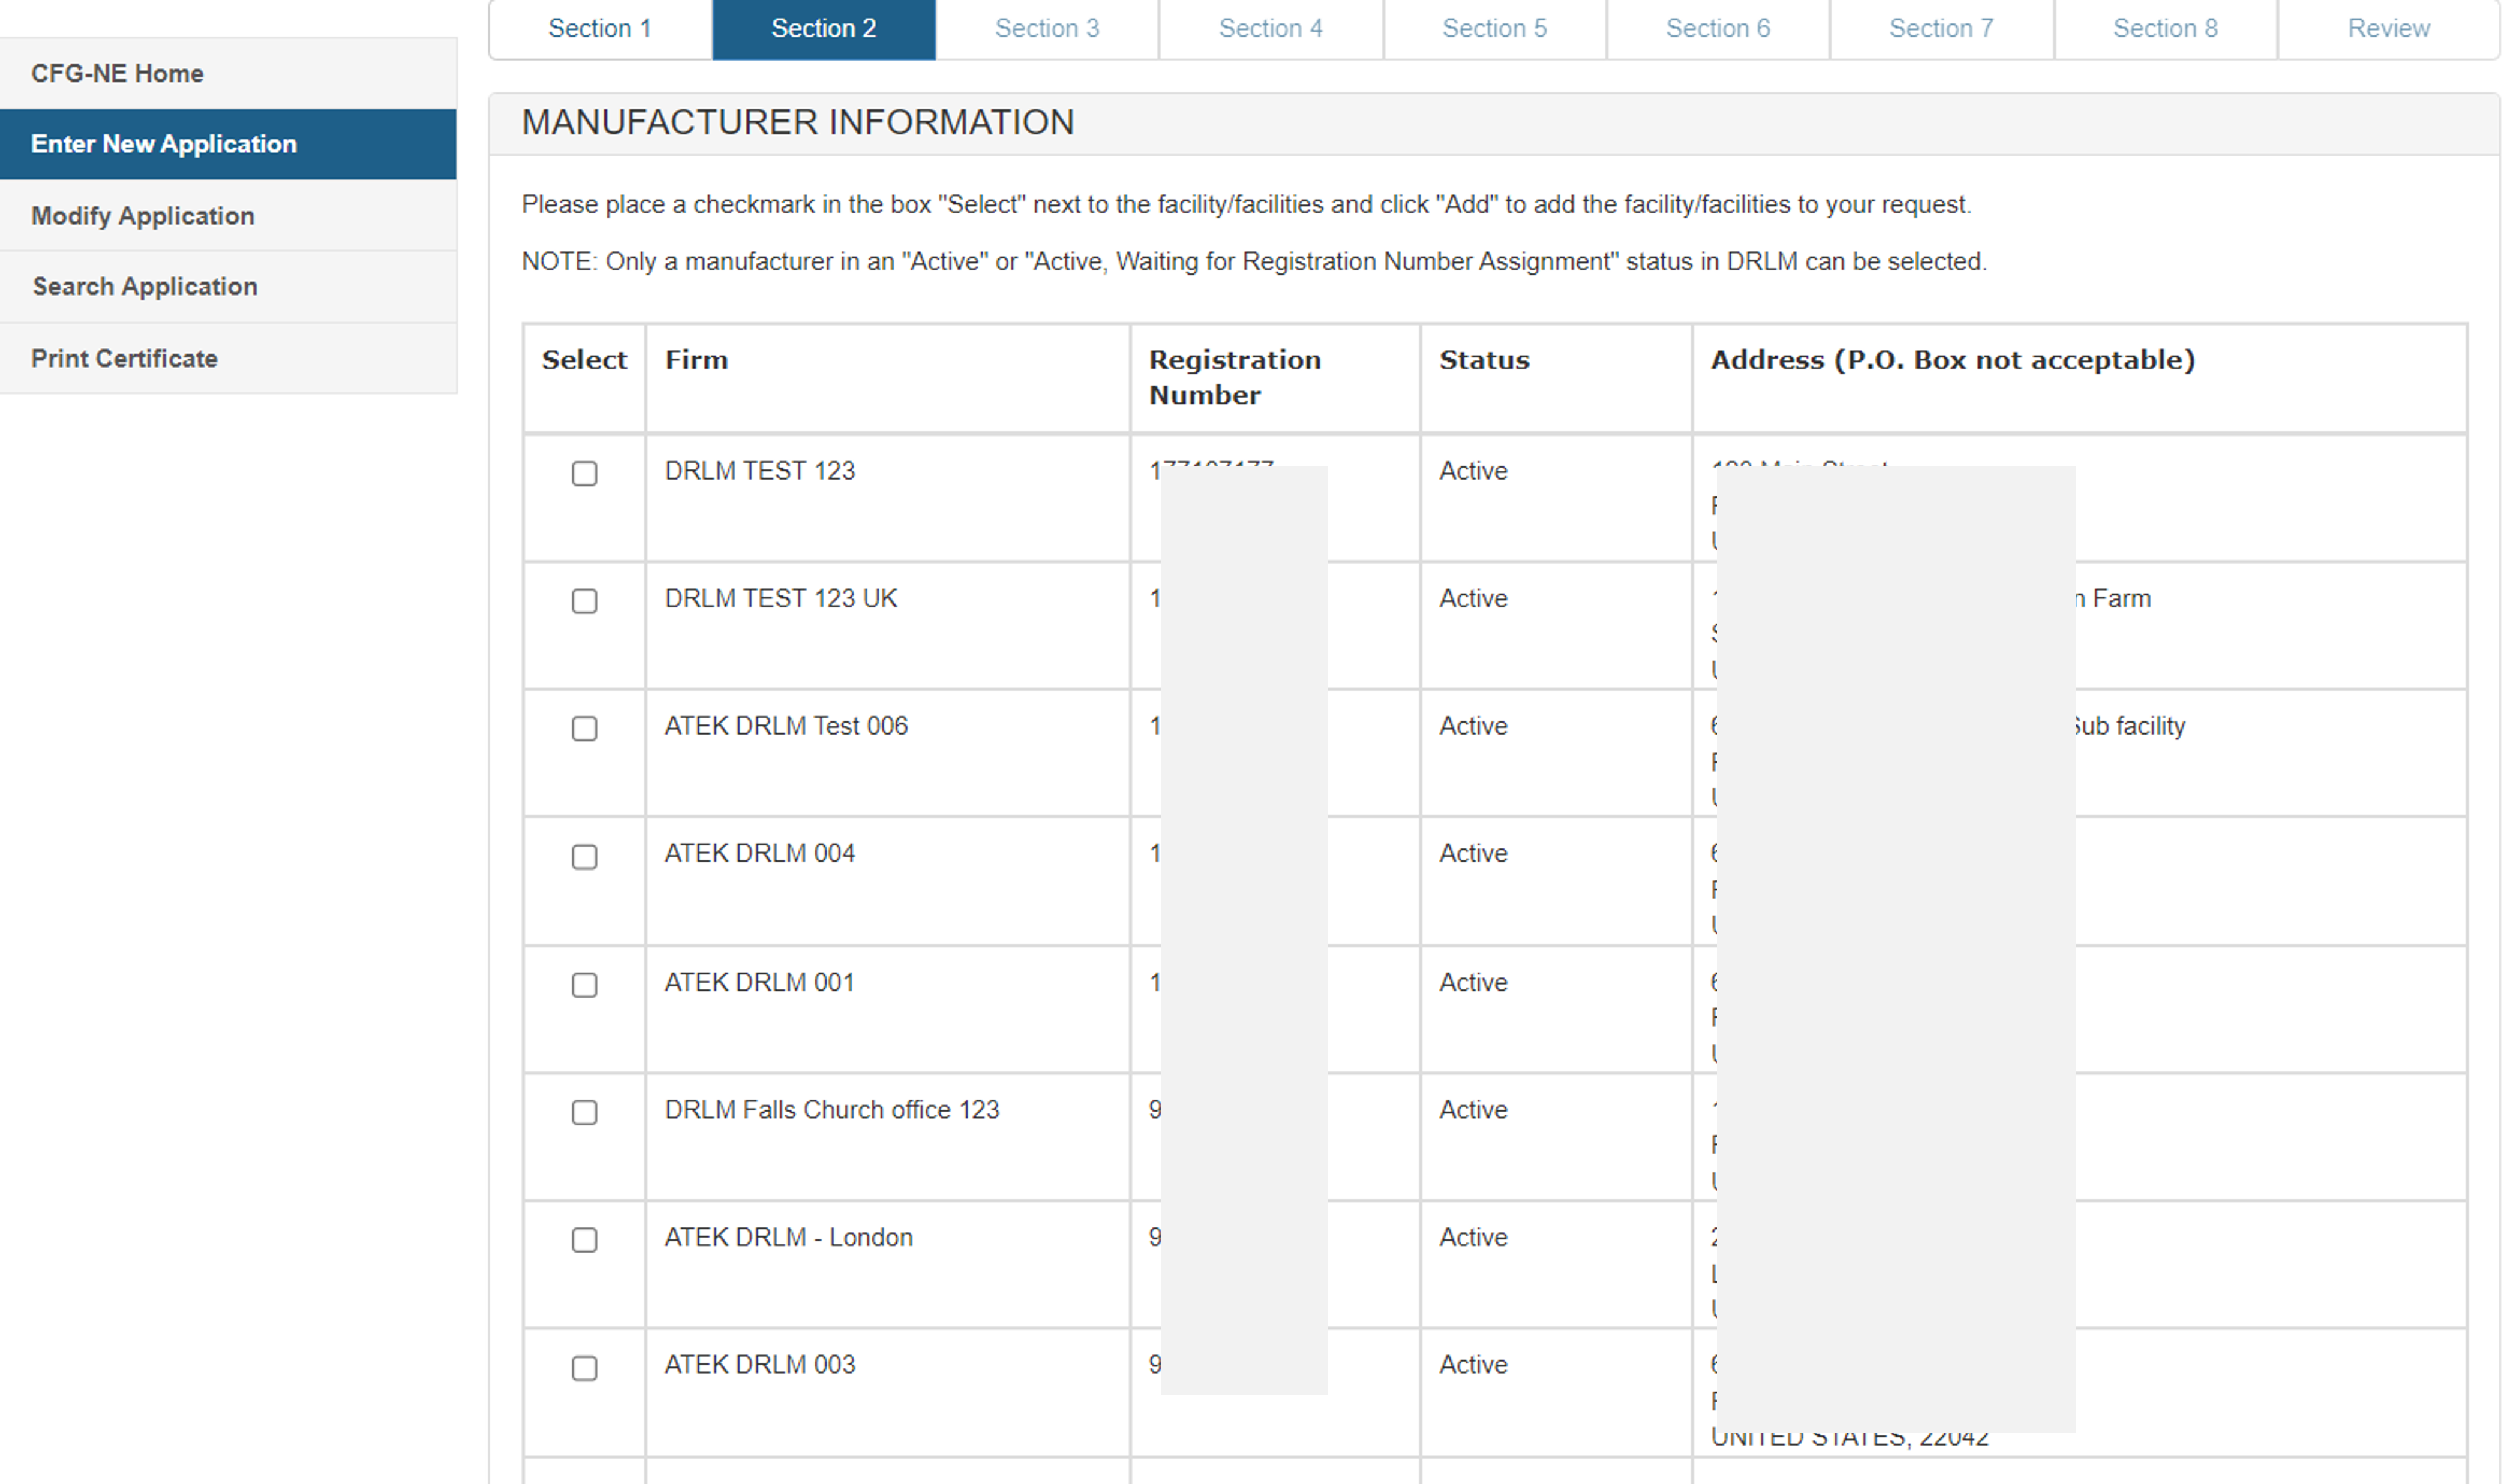
Task: Open the Review tab
Action: pos(2388,28)
